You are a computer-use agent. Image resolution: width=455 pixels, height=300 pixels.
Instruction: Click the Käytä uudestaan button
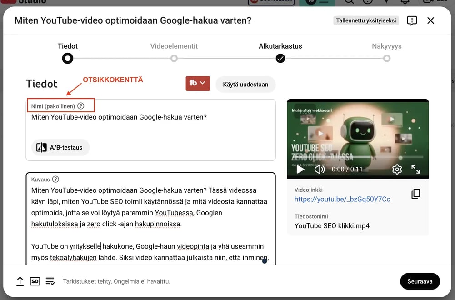click(245, 85)
